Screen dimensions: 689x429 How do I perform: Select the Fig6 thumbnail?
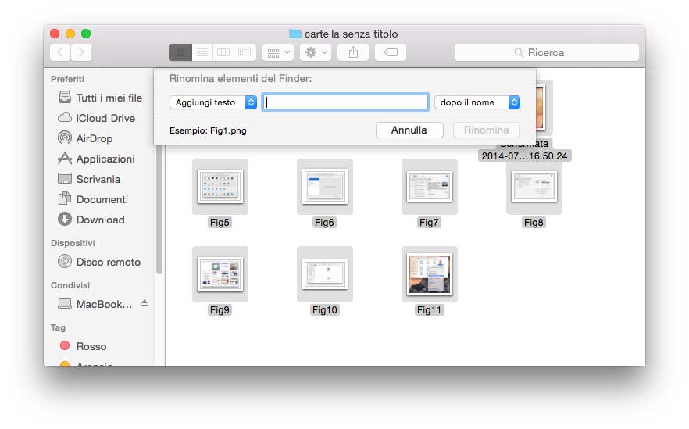[x=325, y=187]
